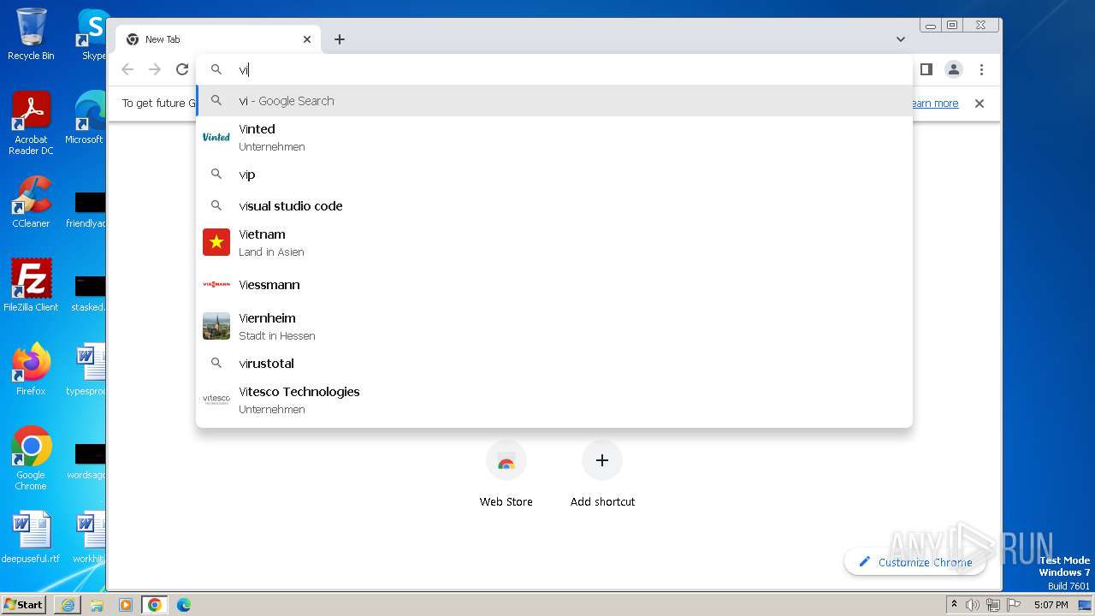Viewport: 1095px width, 616px height.
Task: Dismiss the info bar with X
Action: click(x=980, y=103)
